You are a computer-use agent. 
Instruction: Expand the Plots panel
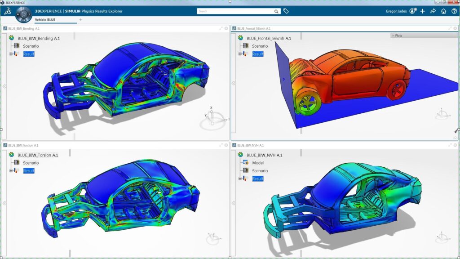tap(394, 35)
